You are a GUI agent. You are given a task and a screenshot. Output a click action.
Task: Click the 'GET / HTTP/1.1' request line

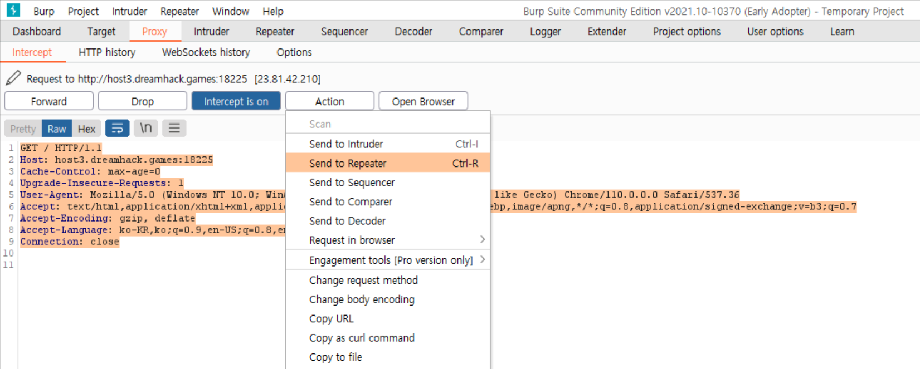point(61,148)
